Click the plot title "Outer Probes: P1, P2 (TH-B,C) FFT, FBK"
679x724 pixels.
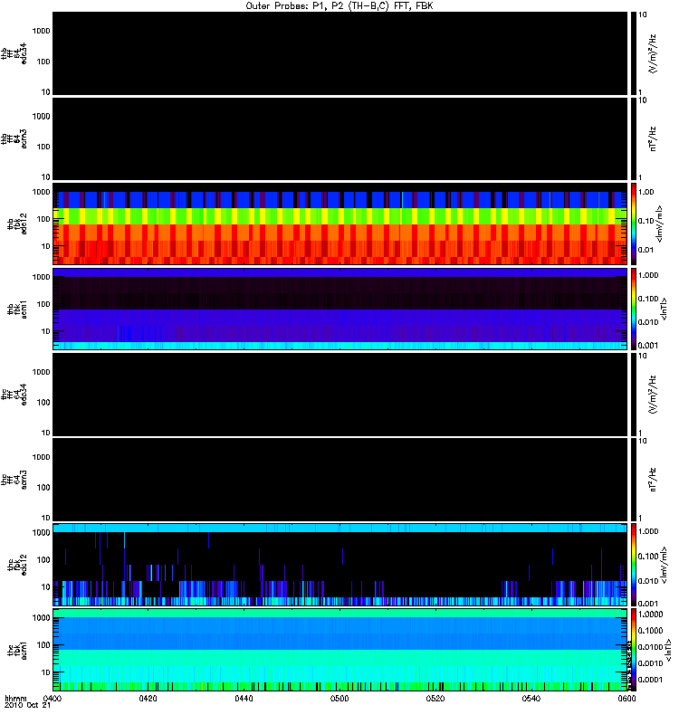tap(339, 6)
